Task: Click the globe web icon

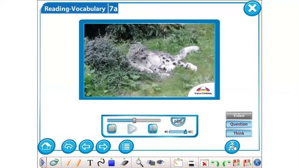Action: coord(257,163)
